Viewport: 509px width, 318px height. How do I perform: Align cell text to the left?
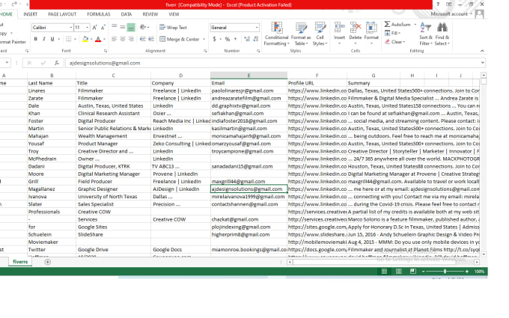point(114,39)
